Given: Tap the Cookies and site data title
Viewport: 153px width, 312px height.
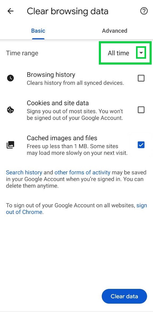Looking at the screenshot, I should coord(58,103).
